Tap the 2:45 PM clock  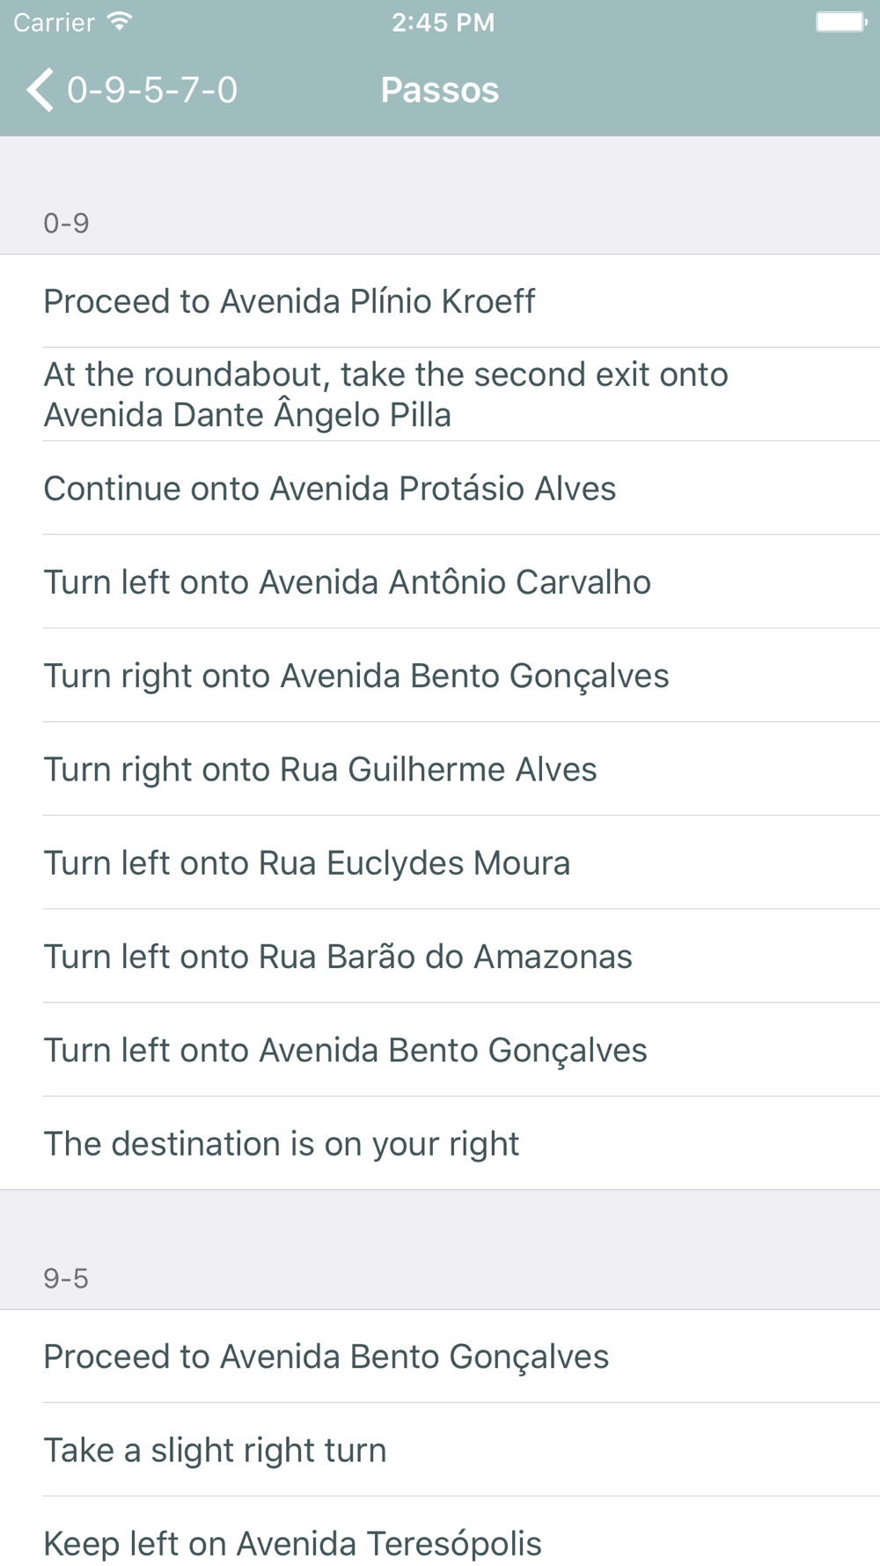(x=443, y=22)
